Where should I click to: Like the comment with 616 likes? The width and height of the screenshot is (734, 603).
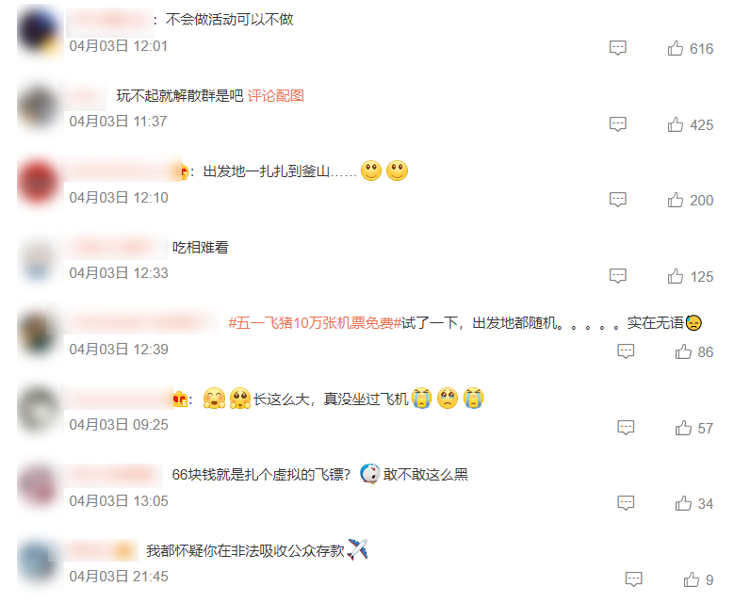pyautogui.click(x=675, y=48)
